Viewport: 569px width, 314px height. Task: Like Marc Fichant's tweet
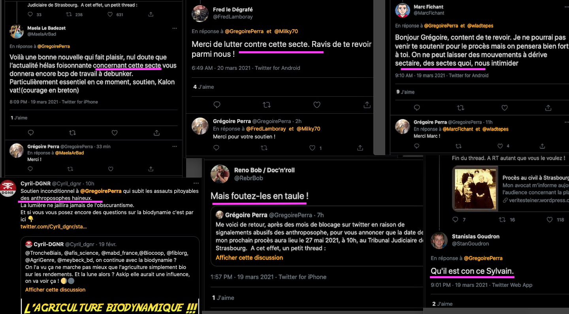504,108
